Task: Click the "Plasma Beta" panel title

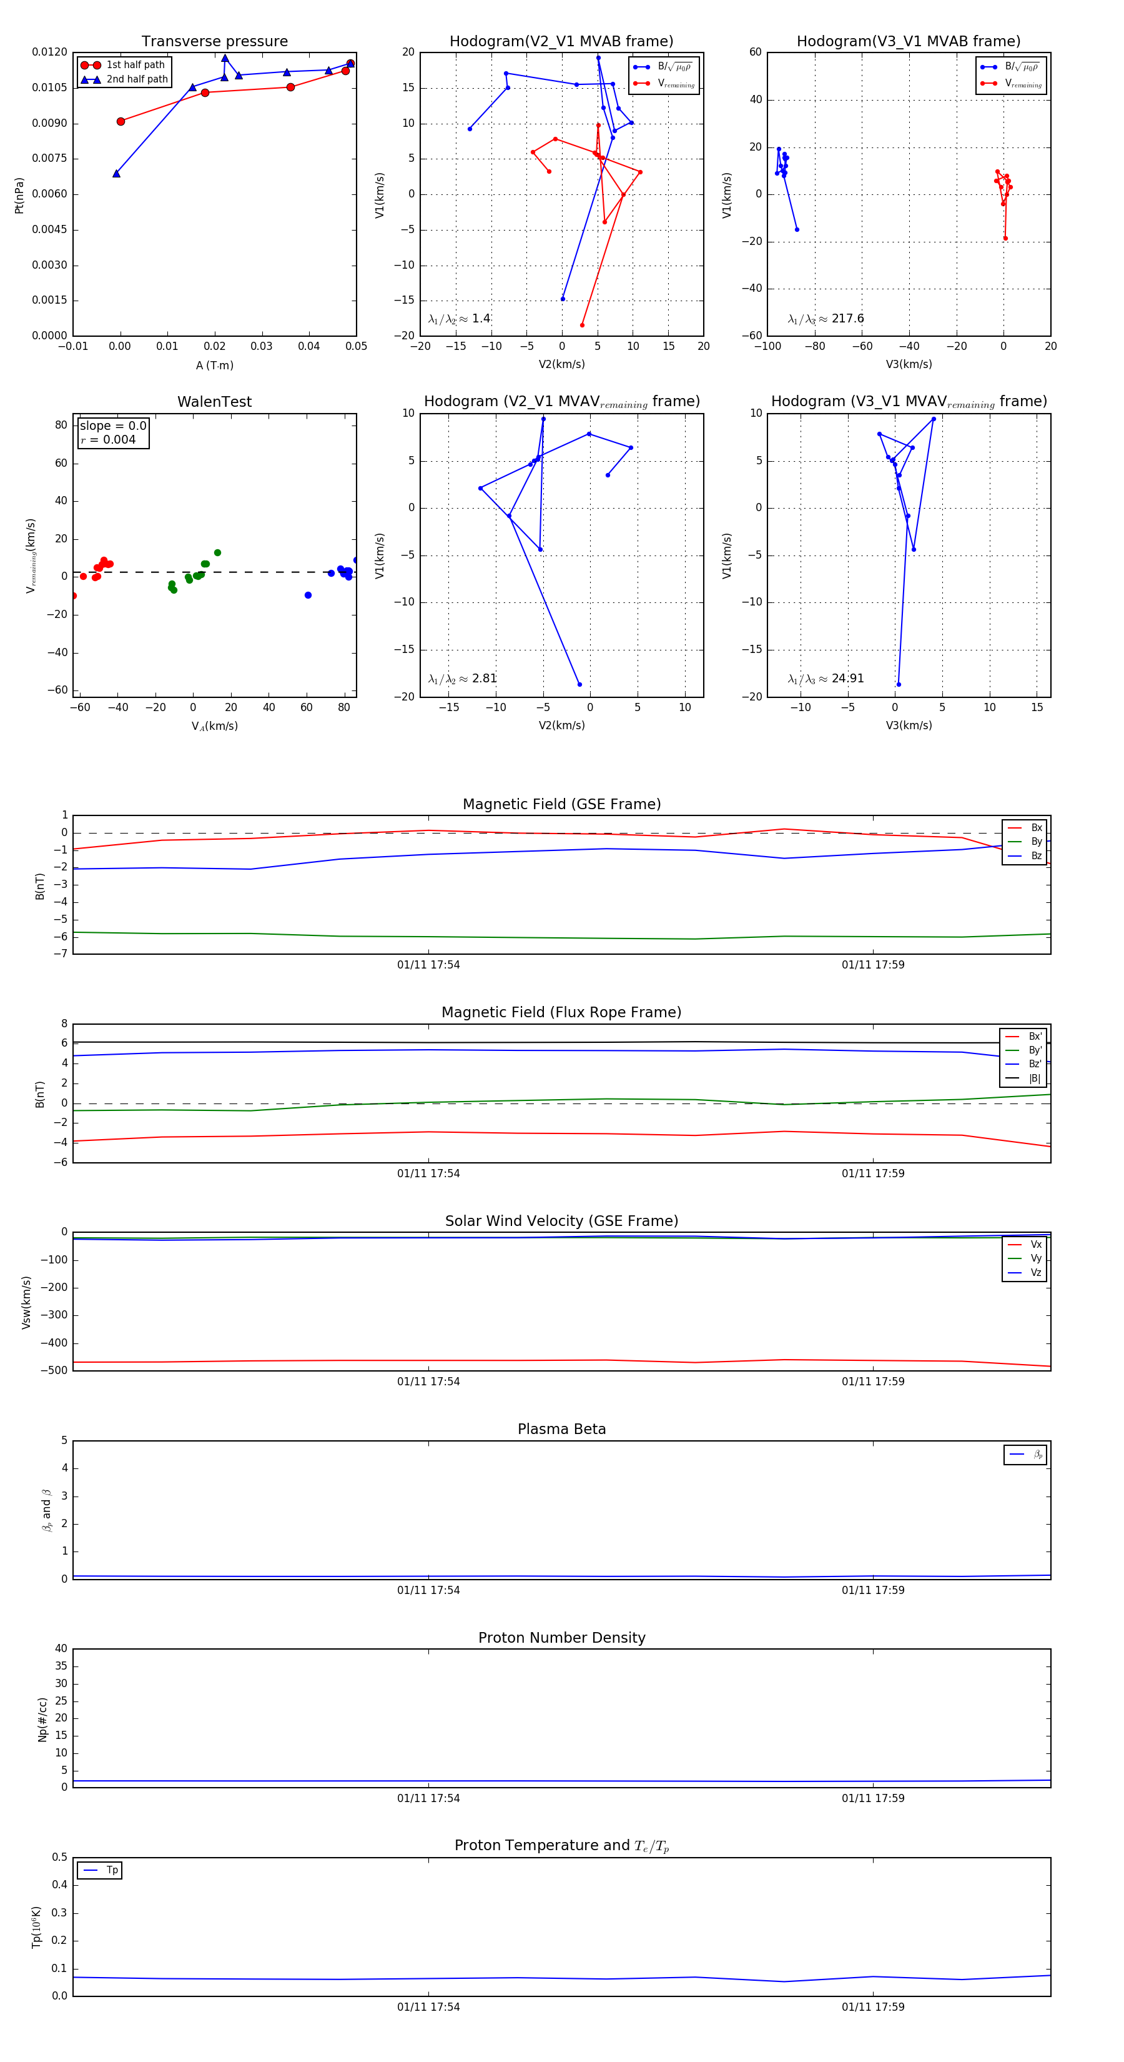Action: (x=561, y=1430)
